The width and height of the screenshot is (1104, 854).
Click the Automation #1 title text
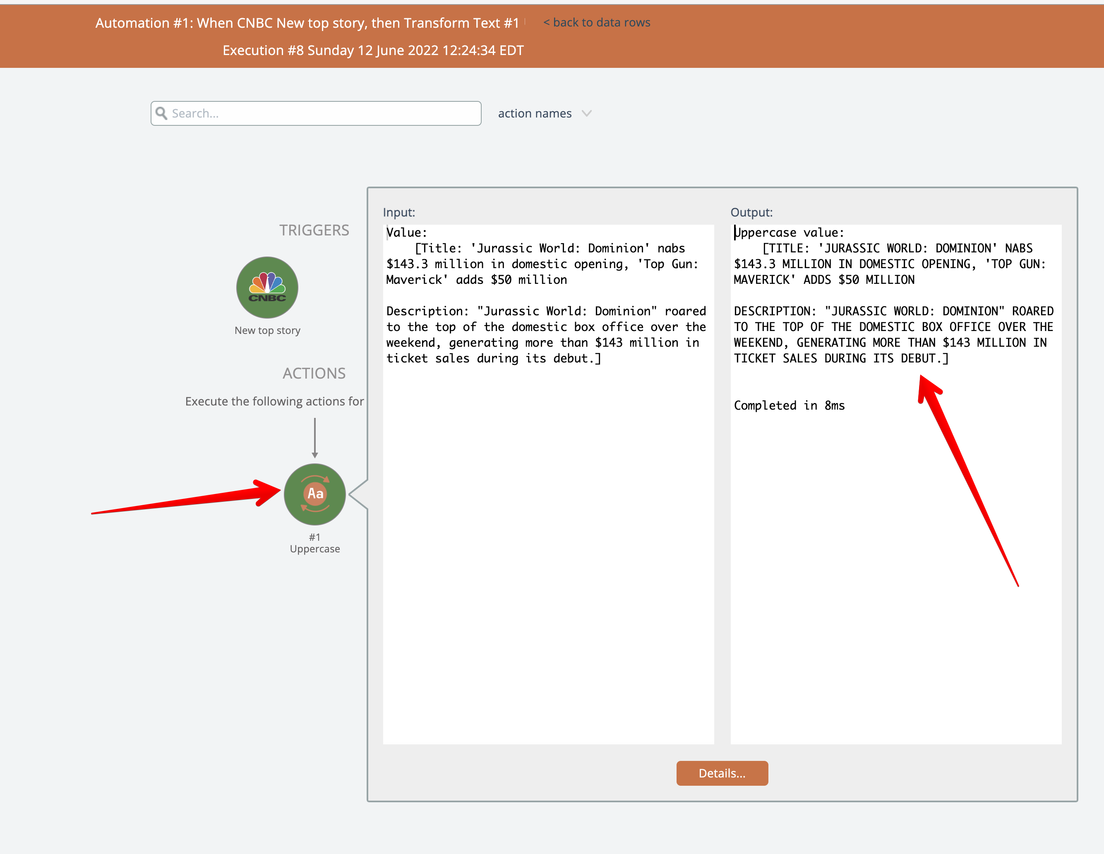pos(307,23)
